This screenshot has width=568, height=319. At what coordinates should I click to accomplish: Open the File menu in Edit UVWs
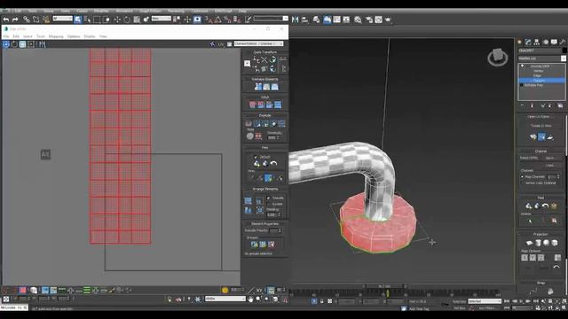pyautogui.click(x=6, y=36)
